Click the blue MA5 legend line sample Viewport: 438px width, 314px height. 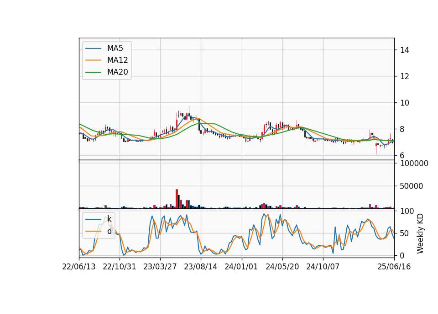[93, 48]
